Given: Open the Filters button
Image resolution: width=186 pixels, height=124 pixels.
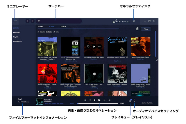Looking at the screenshot, I should (146, 29).
